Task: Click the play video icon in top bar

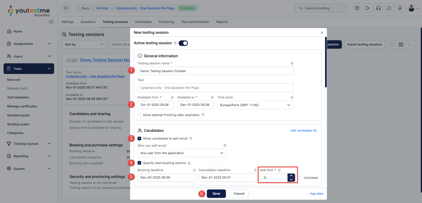Action: [x=368, y=8]
